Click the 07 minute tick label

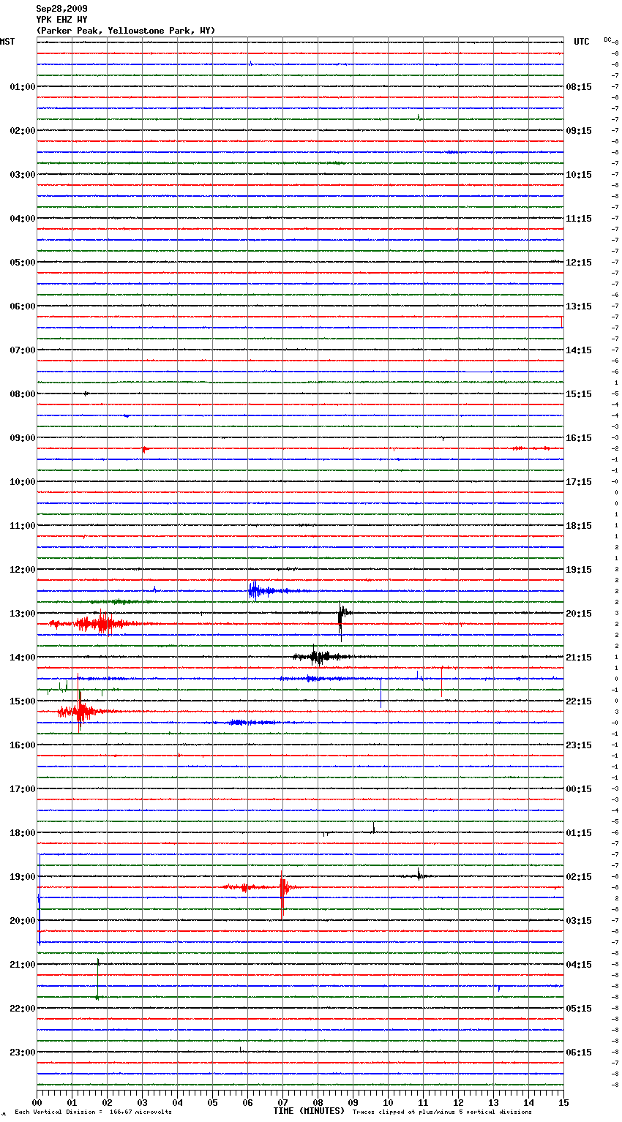pos(282,1102)
